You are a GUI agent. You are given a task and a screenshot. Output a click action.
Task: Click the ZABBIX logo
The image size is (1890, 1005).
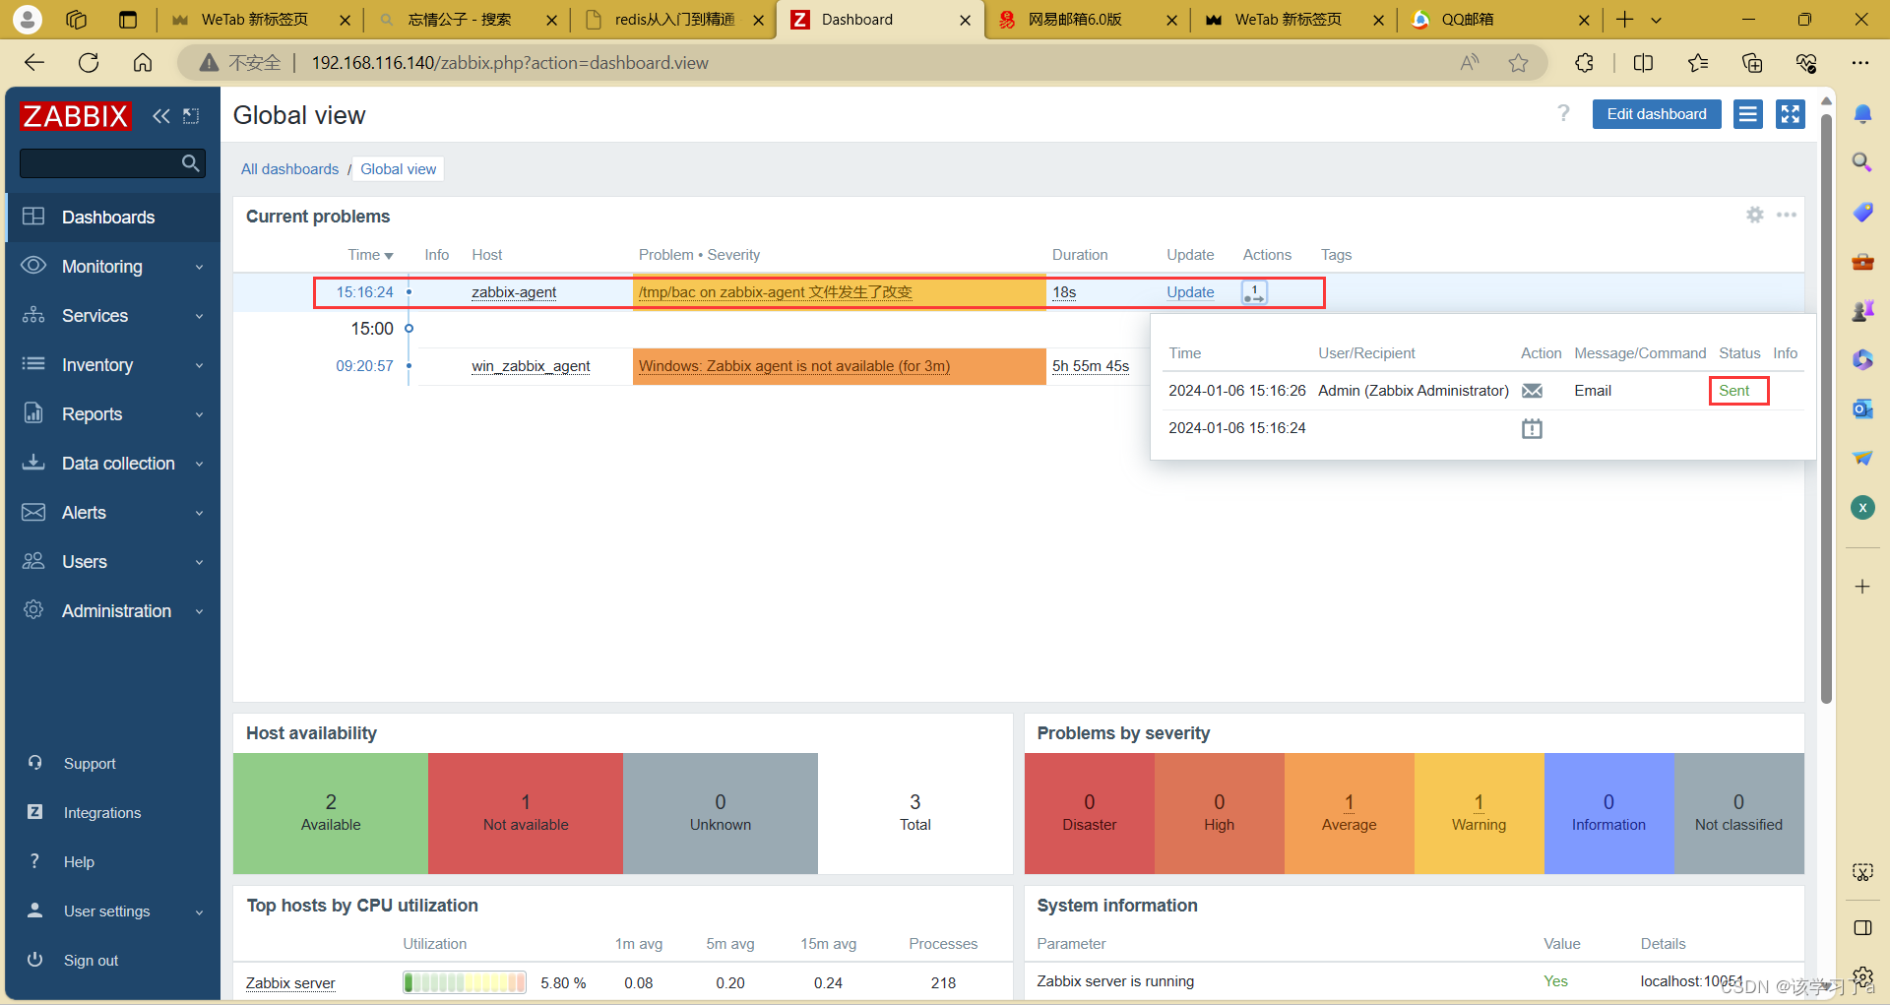point(75,116)
